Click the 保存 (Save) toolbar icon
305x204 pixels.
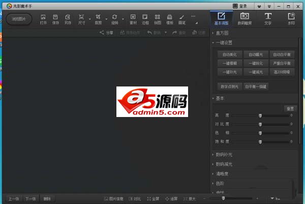point(55,19)
